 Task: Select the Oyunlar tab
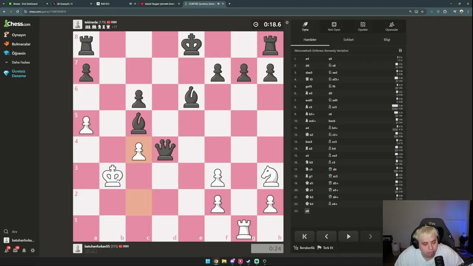(363, 26)
